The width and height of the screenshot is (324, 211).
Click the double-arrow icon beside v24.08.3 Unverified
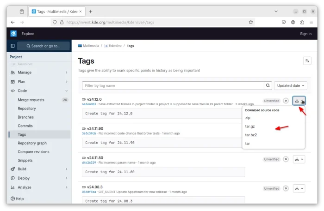[x=286, y=188]
